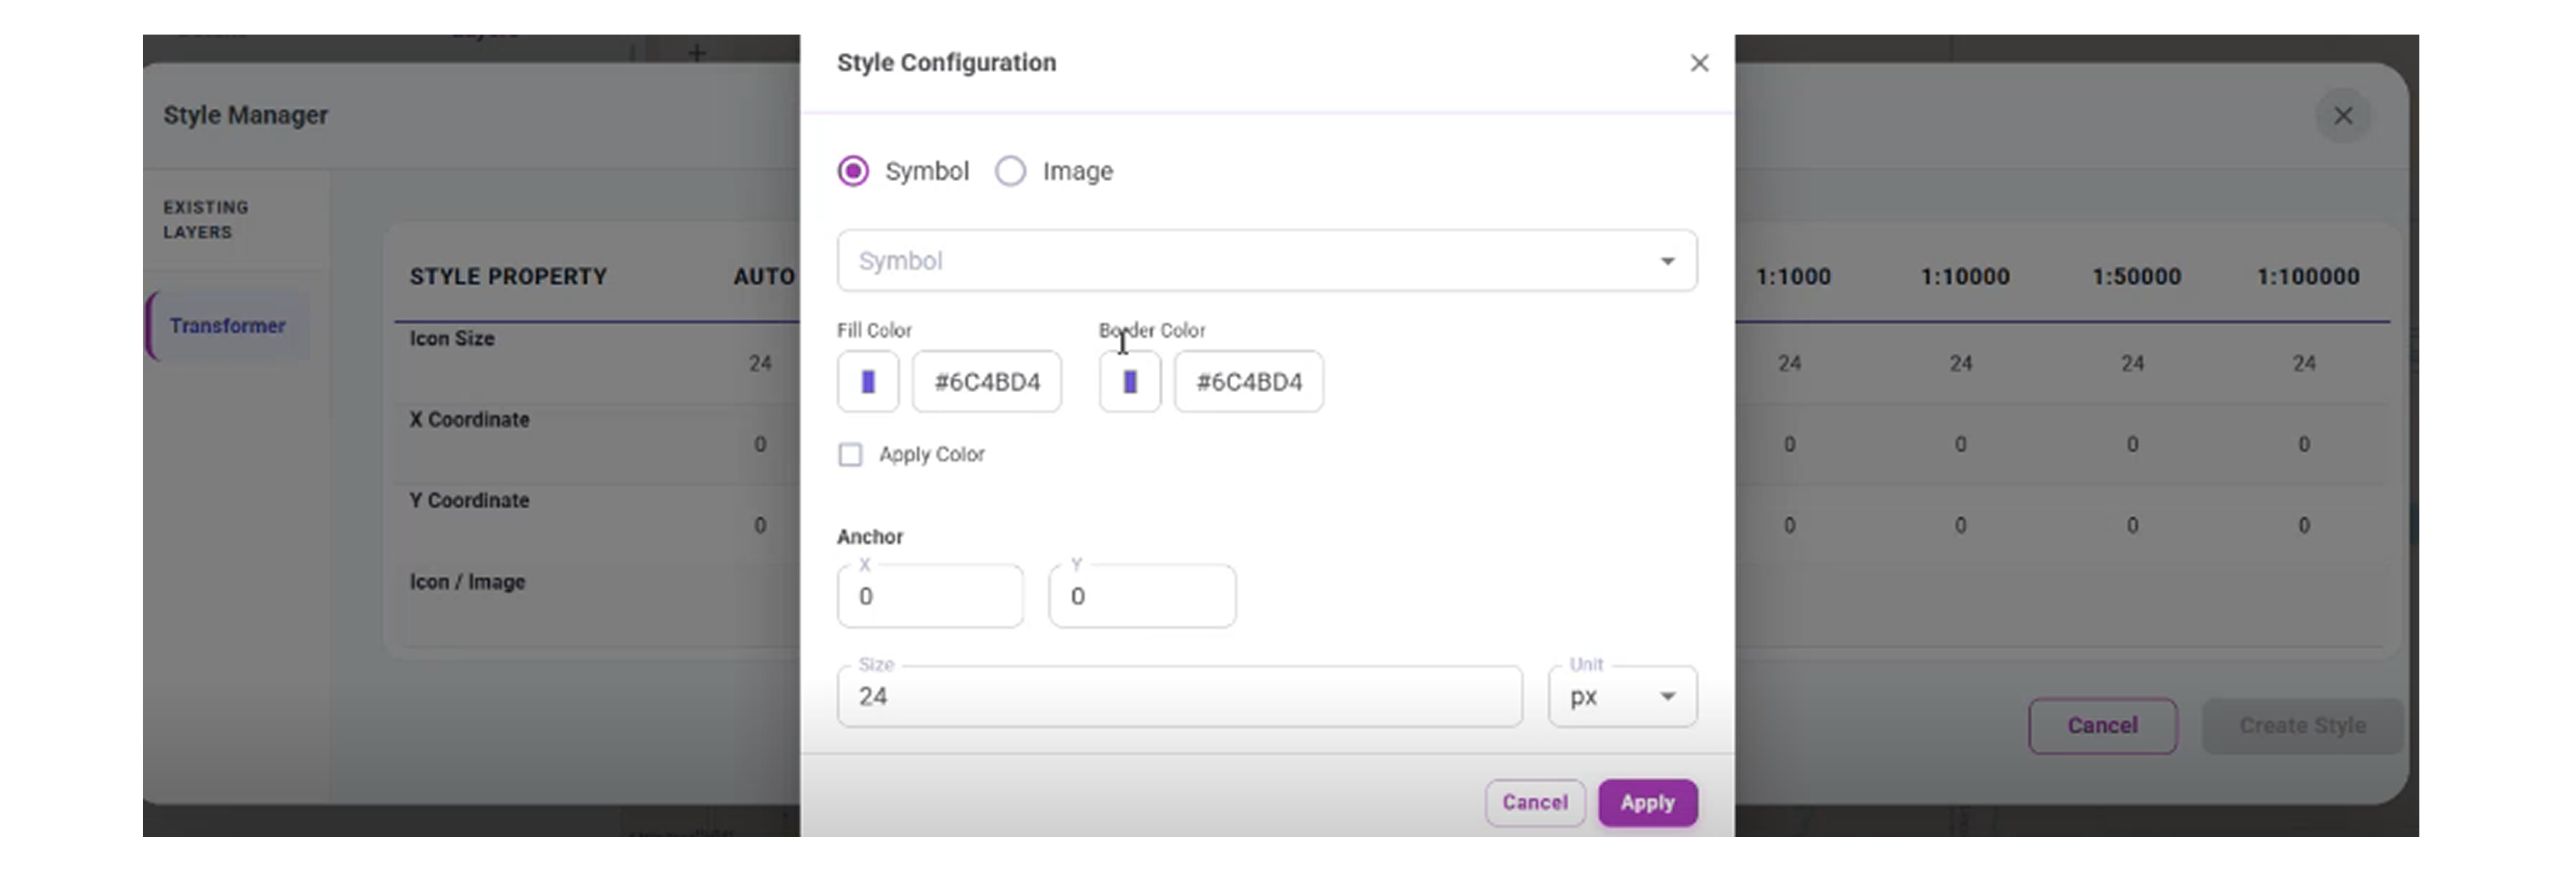The image size is (2576, 873).
Task: Cancel the Style Configuration dialog
Action: tap(1534, 802)
